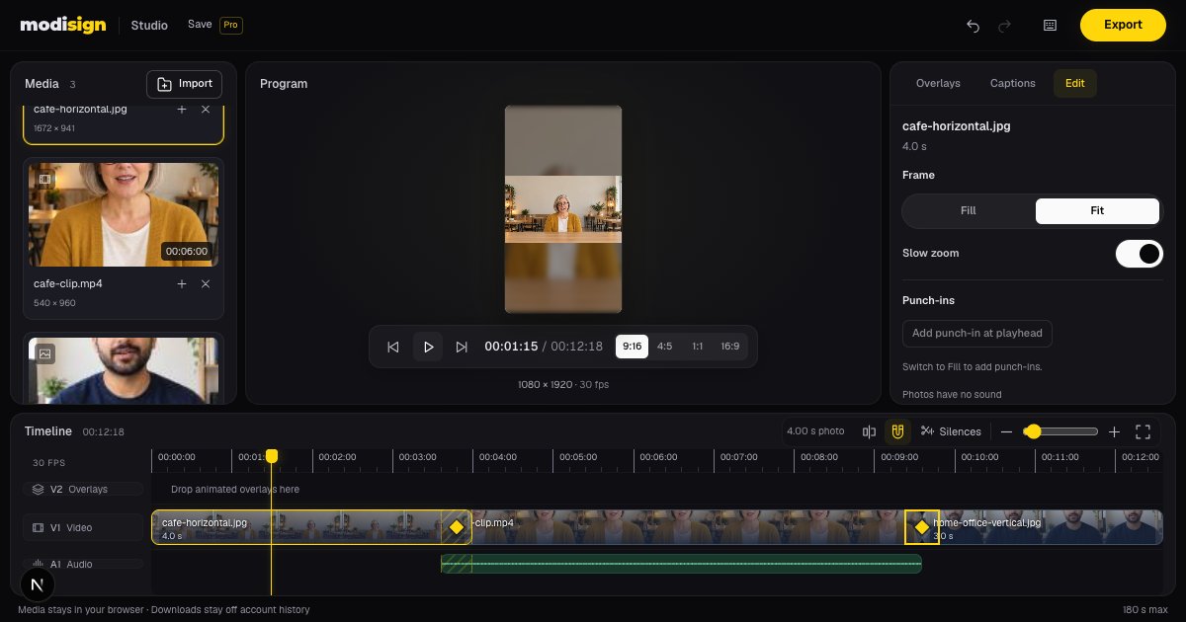Click the yellow playhead handle on ruler

point(272,456)
